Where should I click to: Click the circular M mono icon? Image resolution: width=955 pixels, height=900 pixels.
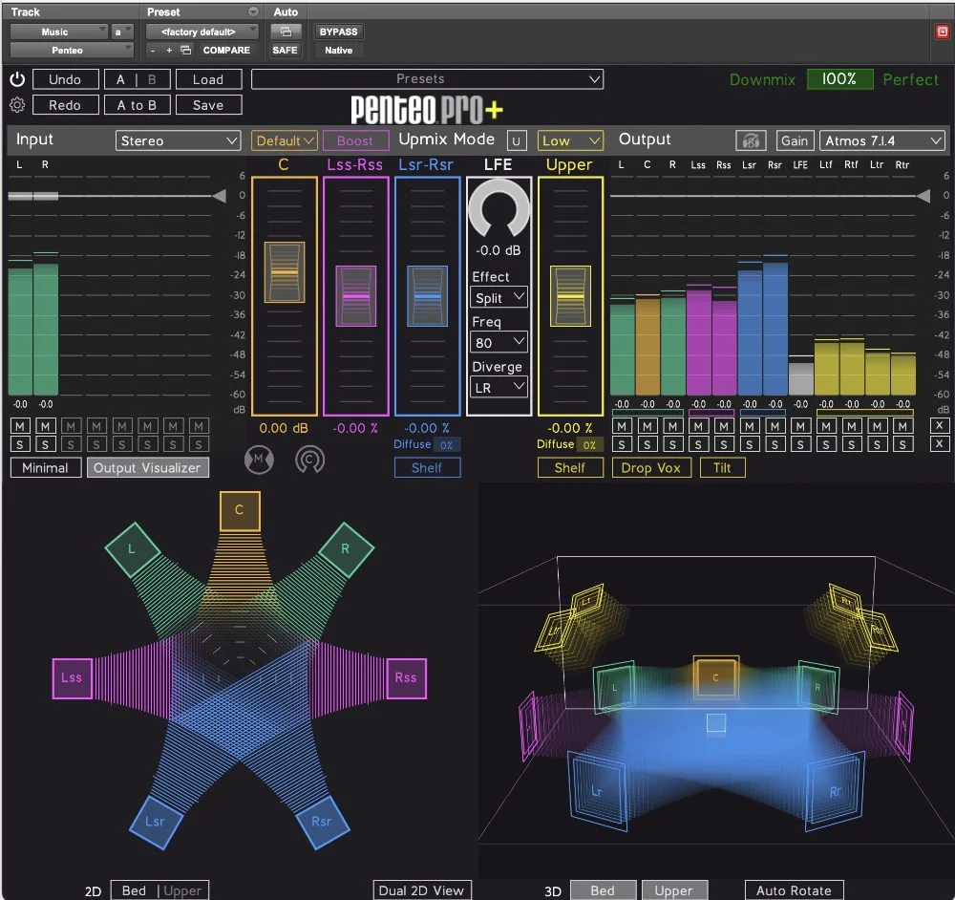click(x=259, y=460)
